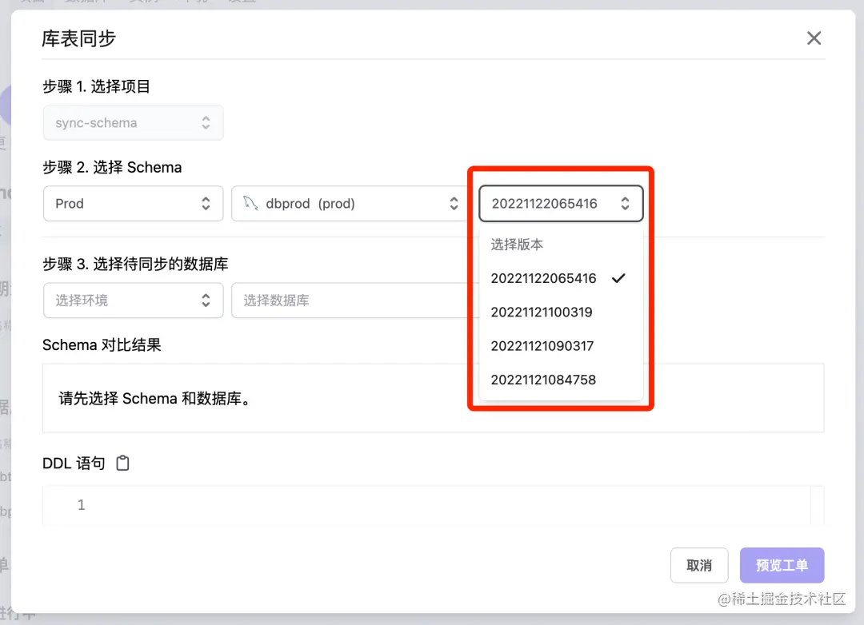Image resolution: width=864 pixels, height=625 pixels.
Task: Click the Schema 对比结果 heading
Action: pyautogui.click(x=102, y=344)
